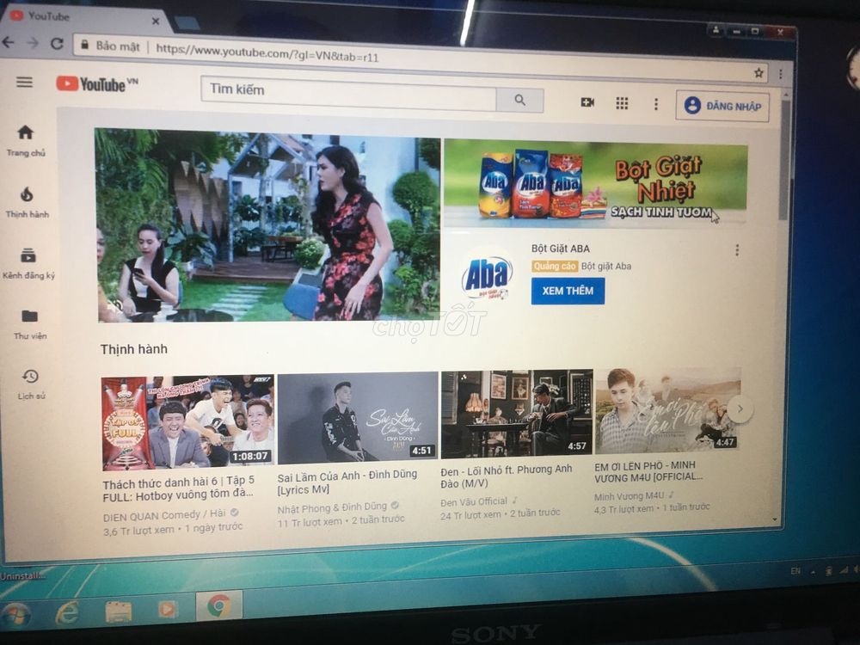Open the Bột Giặt ABA ad title

[x=560, y=249]
